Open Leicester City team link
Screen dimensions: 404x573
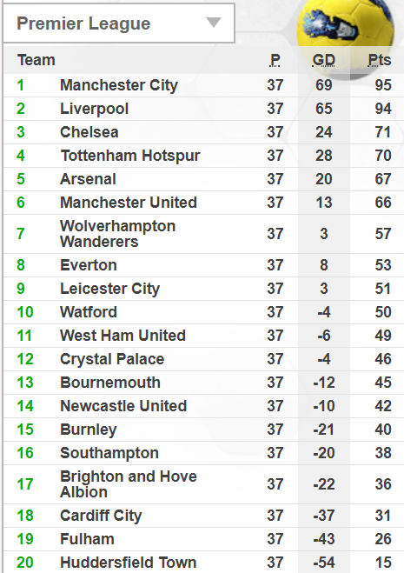(110, 289)
